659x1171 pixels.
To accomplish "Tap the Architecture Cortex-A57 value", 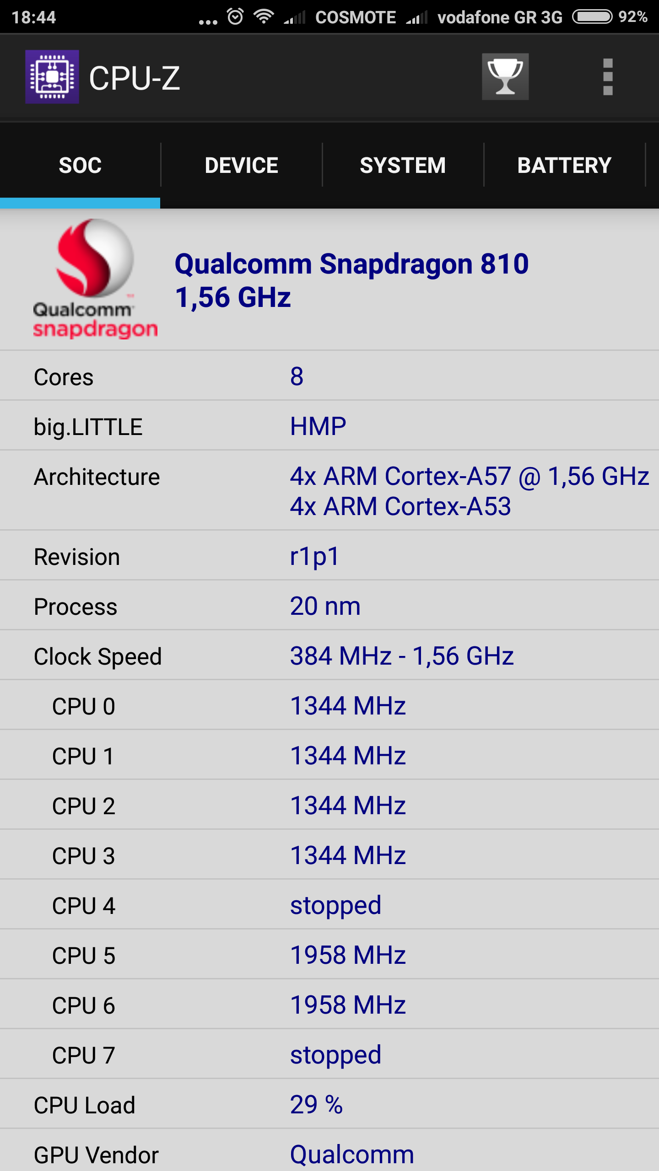I will point(470,477).
